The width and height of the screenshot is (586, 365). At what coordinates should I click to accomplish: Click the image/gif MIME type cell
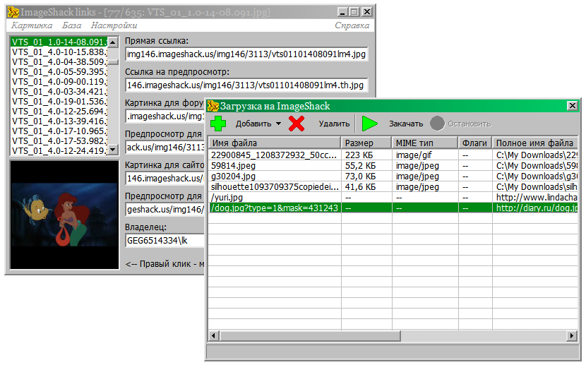coord(425,155)
